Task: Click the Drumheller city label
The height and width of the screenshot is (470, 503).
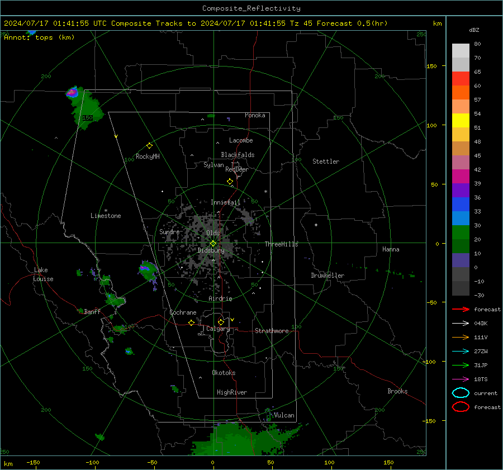Action: click(327, 276)
